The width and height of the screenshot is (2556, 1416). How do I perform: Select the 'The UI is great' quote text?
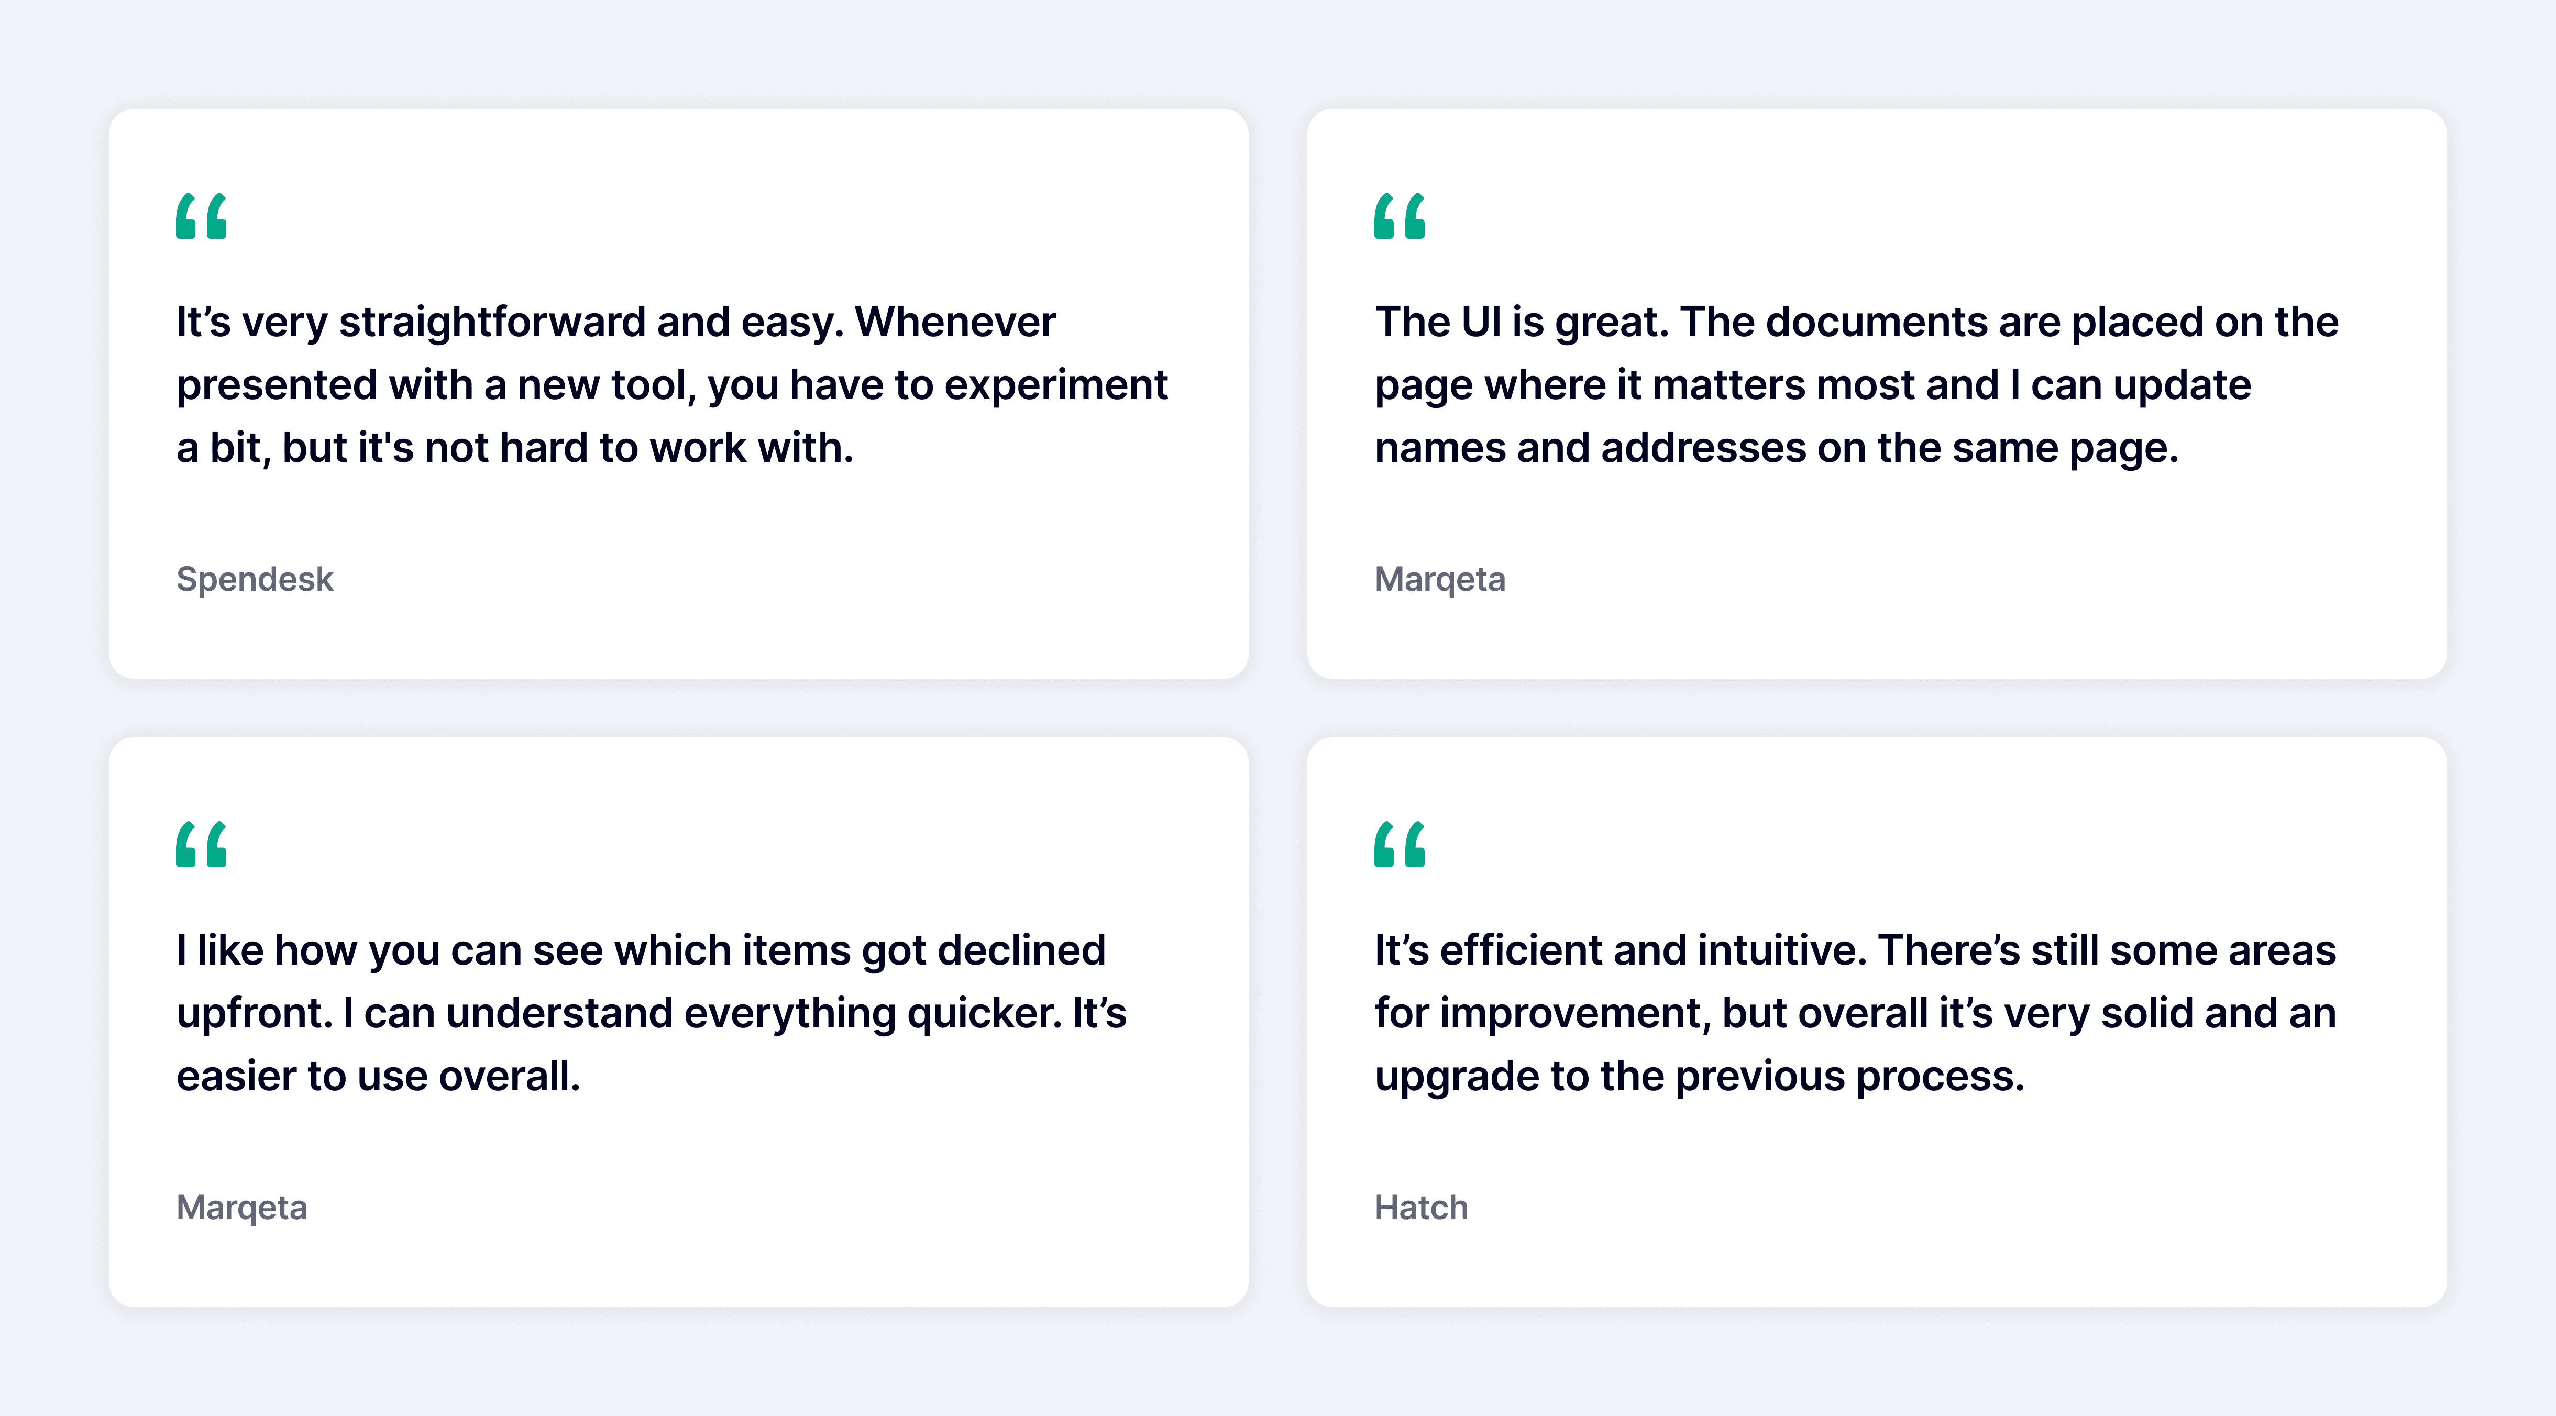coord(1856,385)
